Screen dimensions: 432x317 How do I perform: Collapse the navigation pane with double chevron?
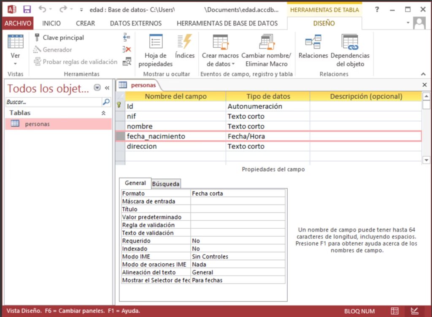[x=107, y=88]
